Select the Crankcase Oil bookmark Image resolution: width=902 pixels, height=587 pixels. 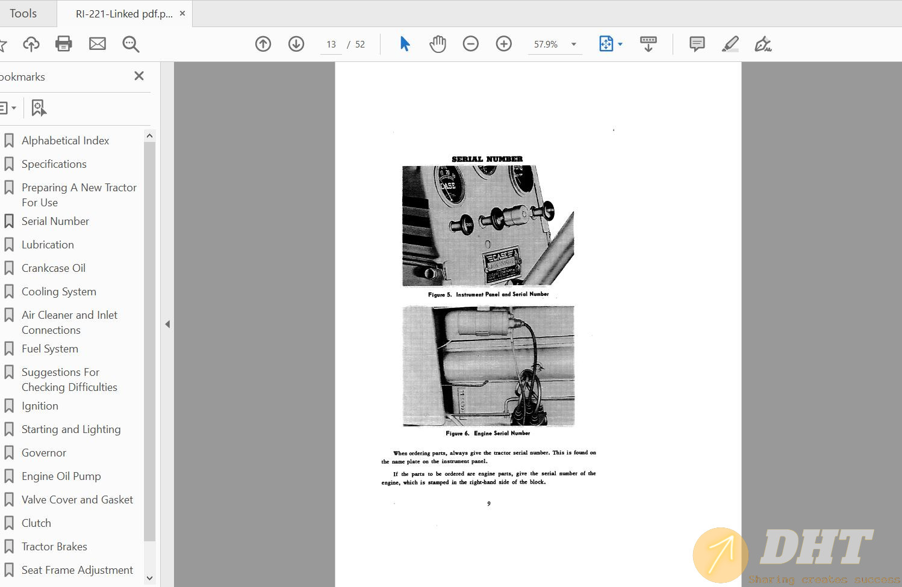(x=54, y=268)
